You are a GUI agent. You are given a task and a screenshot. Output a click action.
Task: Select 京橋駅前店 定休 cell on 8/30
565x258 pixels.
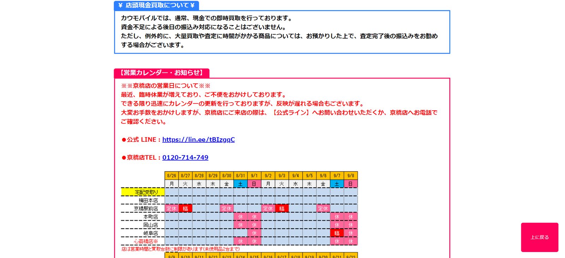pos(227,209)
